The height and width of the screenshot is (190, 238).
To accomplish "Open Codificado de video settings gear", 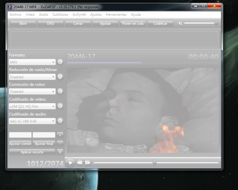I will tap(60, 106).
